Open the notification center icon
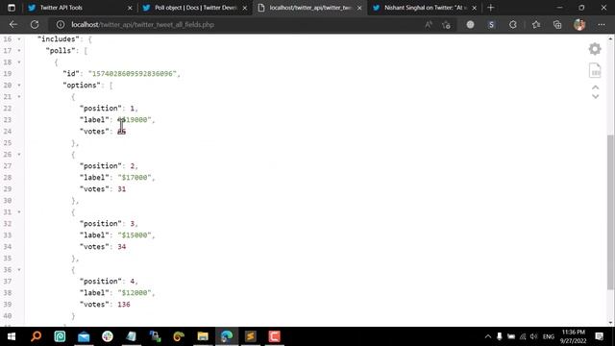The image size is (615, 346). click(x=600, y=336)
